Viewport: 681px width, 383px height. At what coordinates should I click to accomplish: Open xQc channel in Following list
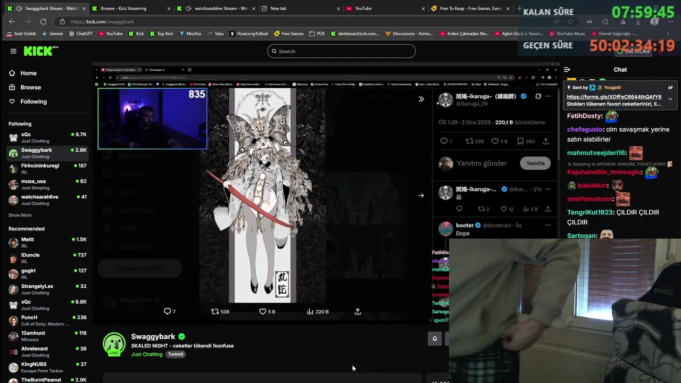click(47, 137)
